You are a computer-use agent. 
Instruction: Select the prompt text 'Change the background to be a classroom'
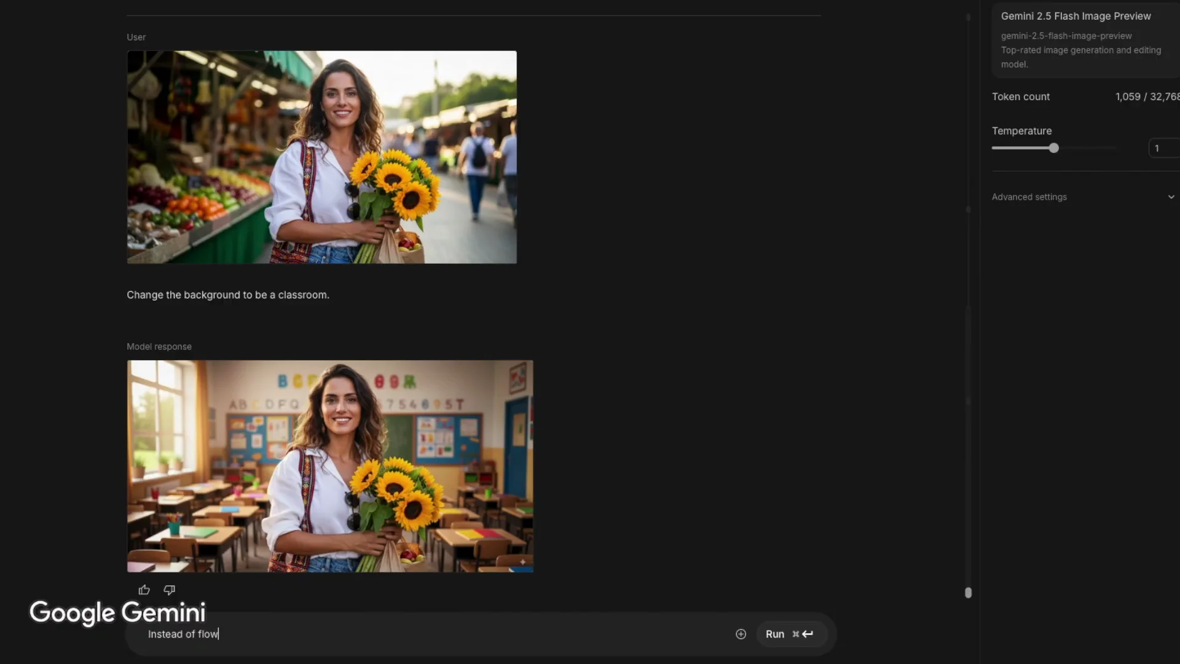(227, 294)
